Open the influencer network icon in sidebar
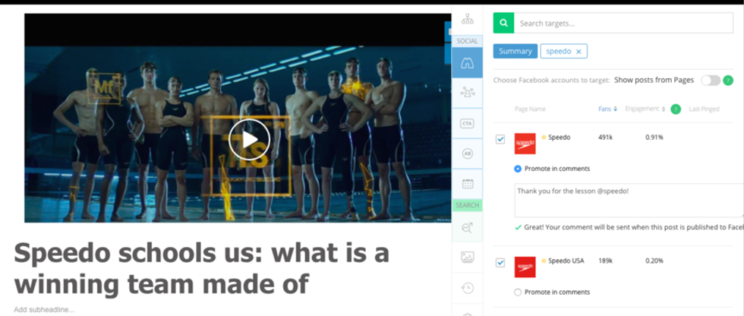The width and height of the screenshot is (744, 316). pyautogui.click(x=468, y=93)
